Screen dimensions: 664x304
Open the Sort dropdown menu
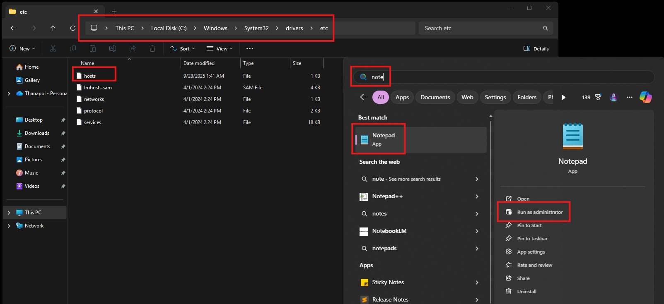pos(182,48)
